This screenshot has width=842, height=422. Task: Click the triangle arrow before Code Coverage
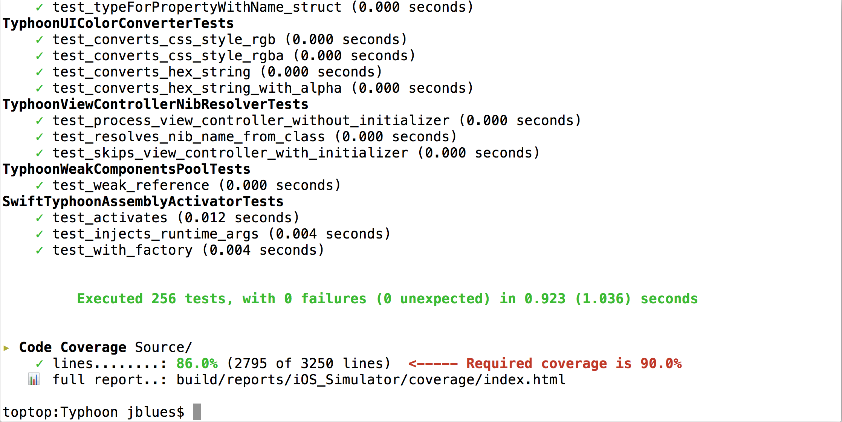click(x=6, y=348)
